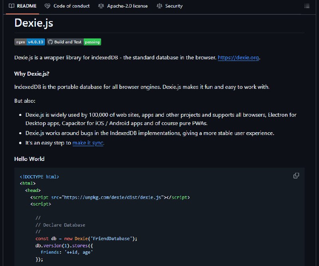The height and width of the screenshot is (266, 319).
Task: Click the "Dexie.js" main heading
Action: [x=34, y=23]
